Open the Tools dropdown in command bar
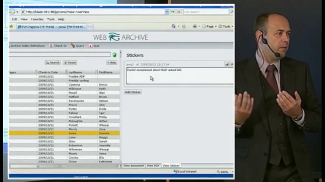This screenshot has width=325, height=182. (x=226, y=26)
